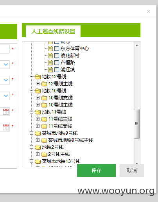Viewport: 158px width, 202px height.
Task: Click the folder icon of 2号线主线
Action: pyautogui.click(x=44, y=154)
